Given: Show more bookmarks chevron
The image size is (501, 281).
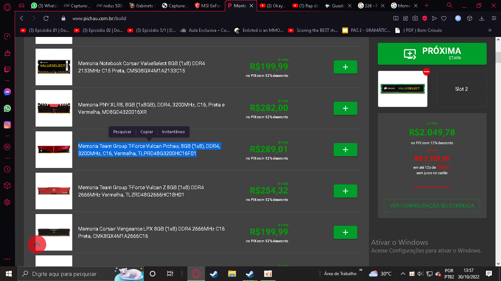Looking at the screenshot, I should point(490,30).
